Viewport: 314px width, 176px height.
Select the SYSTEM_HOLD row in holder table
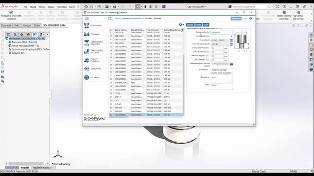point(146,83)
